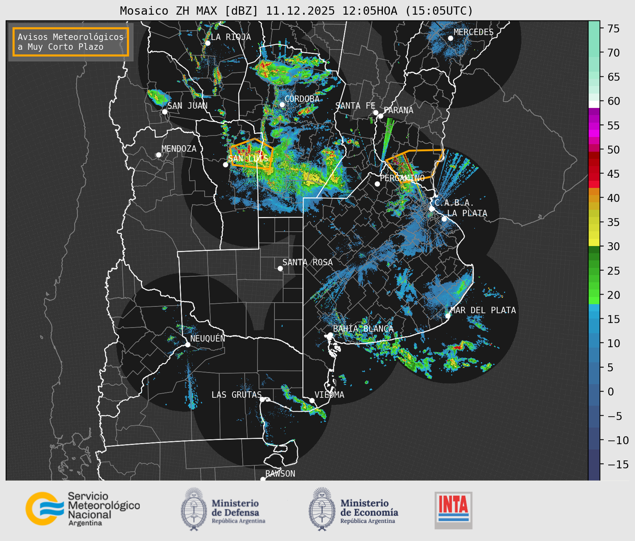Click the MENDOZA city label
The height and width of the screenshot is (541, 635).
click(179, 149)
